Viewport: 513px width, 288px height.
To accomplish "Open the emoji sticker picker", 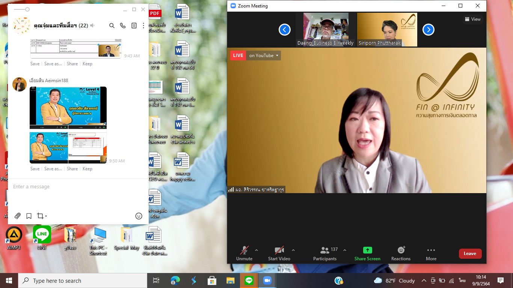I will [139, 216].
